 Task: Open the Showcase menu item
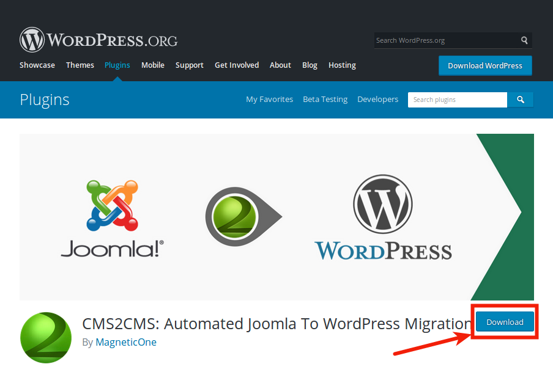(x=37, y=65)
